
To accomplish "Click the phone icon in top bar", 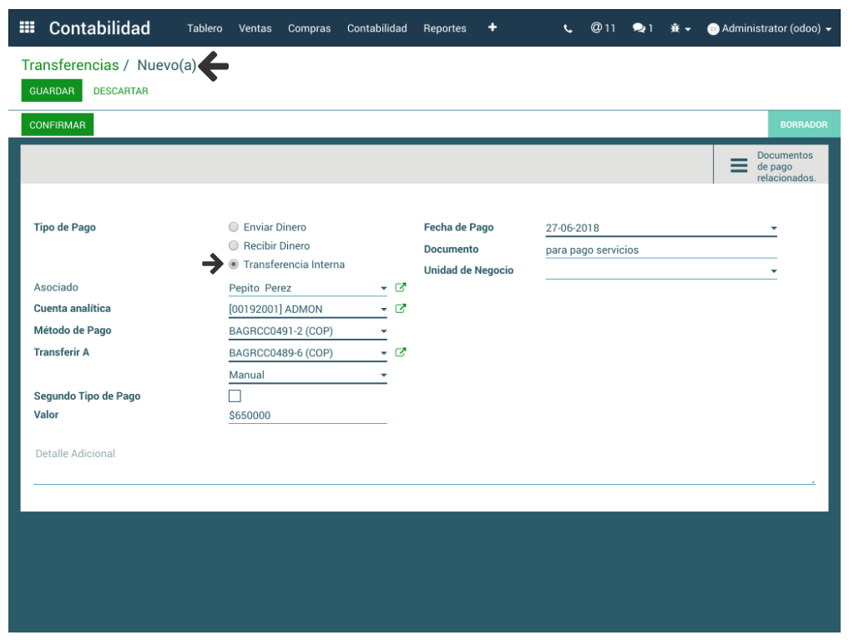I will click(568, 28).
